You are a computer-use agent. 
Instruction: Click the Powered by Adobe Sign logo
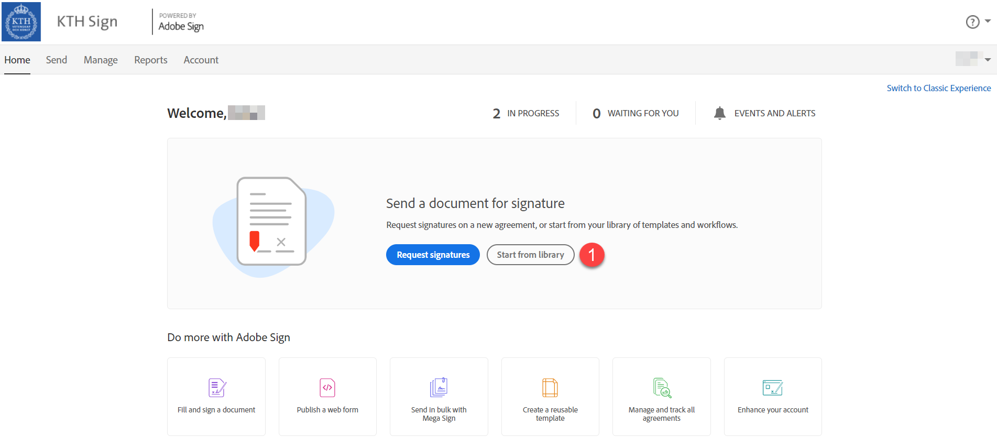pyautogui.click(x=181, y=22)
